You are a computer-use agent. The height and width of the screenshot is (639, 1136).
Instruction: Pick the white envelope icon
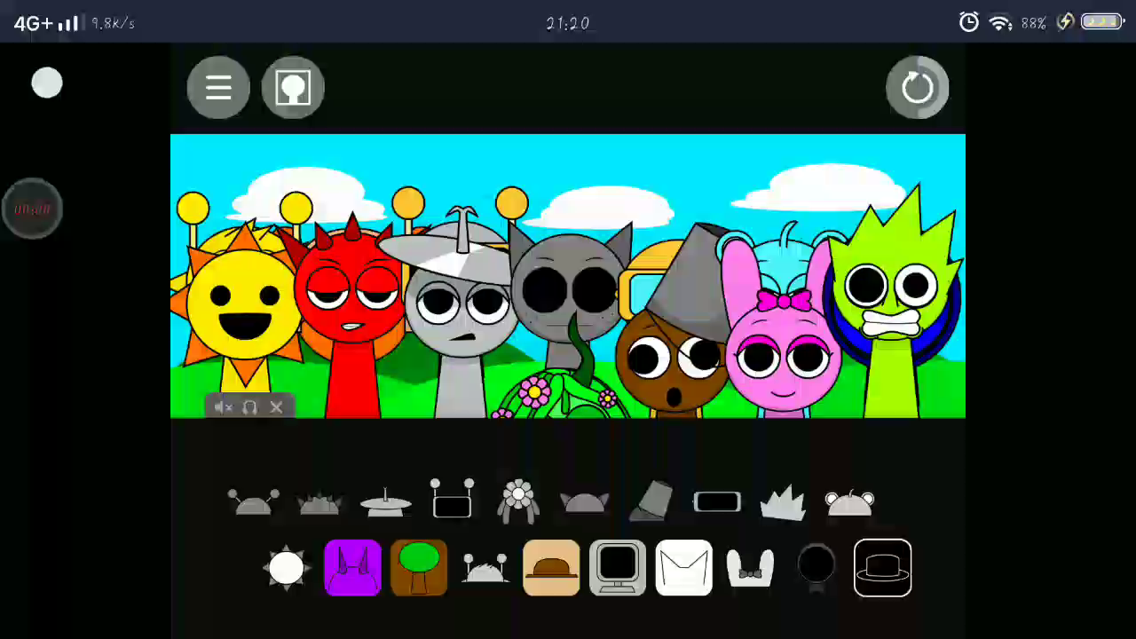[683, 568]
